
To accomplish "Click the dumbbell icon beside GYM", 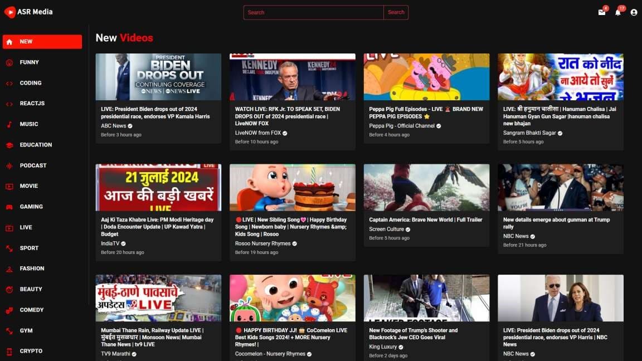I will [x=9, y=331].
